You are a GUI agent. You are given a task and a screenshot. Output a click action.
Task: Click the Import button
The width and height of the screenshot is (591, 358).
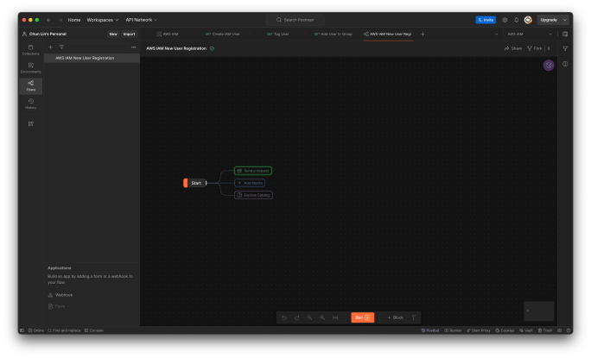[x=129, y=35]
